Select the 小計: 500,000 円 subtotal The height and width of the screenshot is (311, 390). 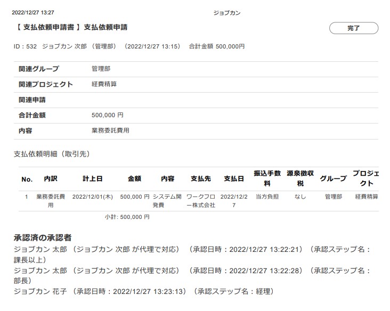pos(127,217)
